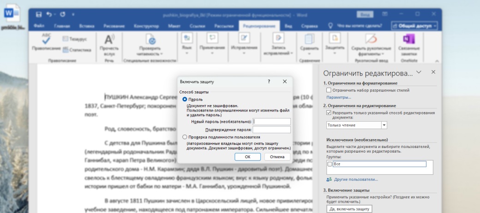This screenshot has width=480, height=213.
Task: Click the save icon in title bar
Action: pyautogui.click(x=38, y=15)
